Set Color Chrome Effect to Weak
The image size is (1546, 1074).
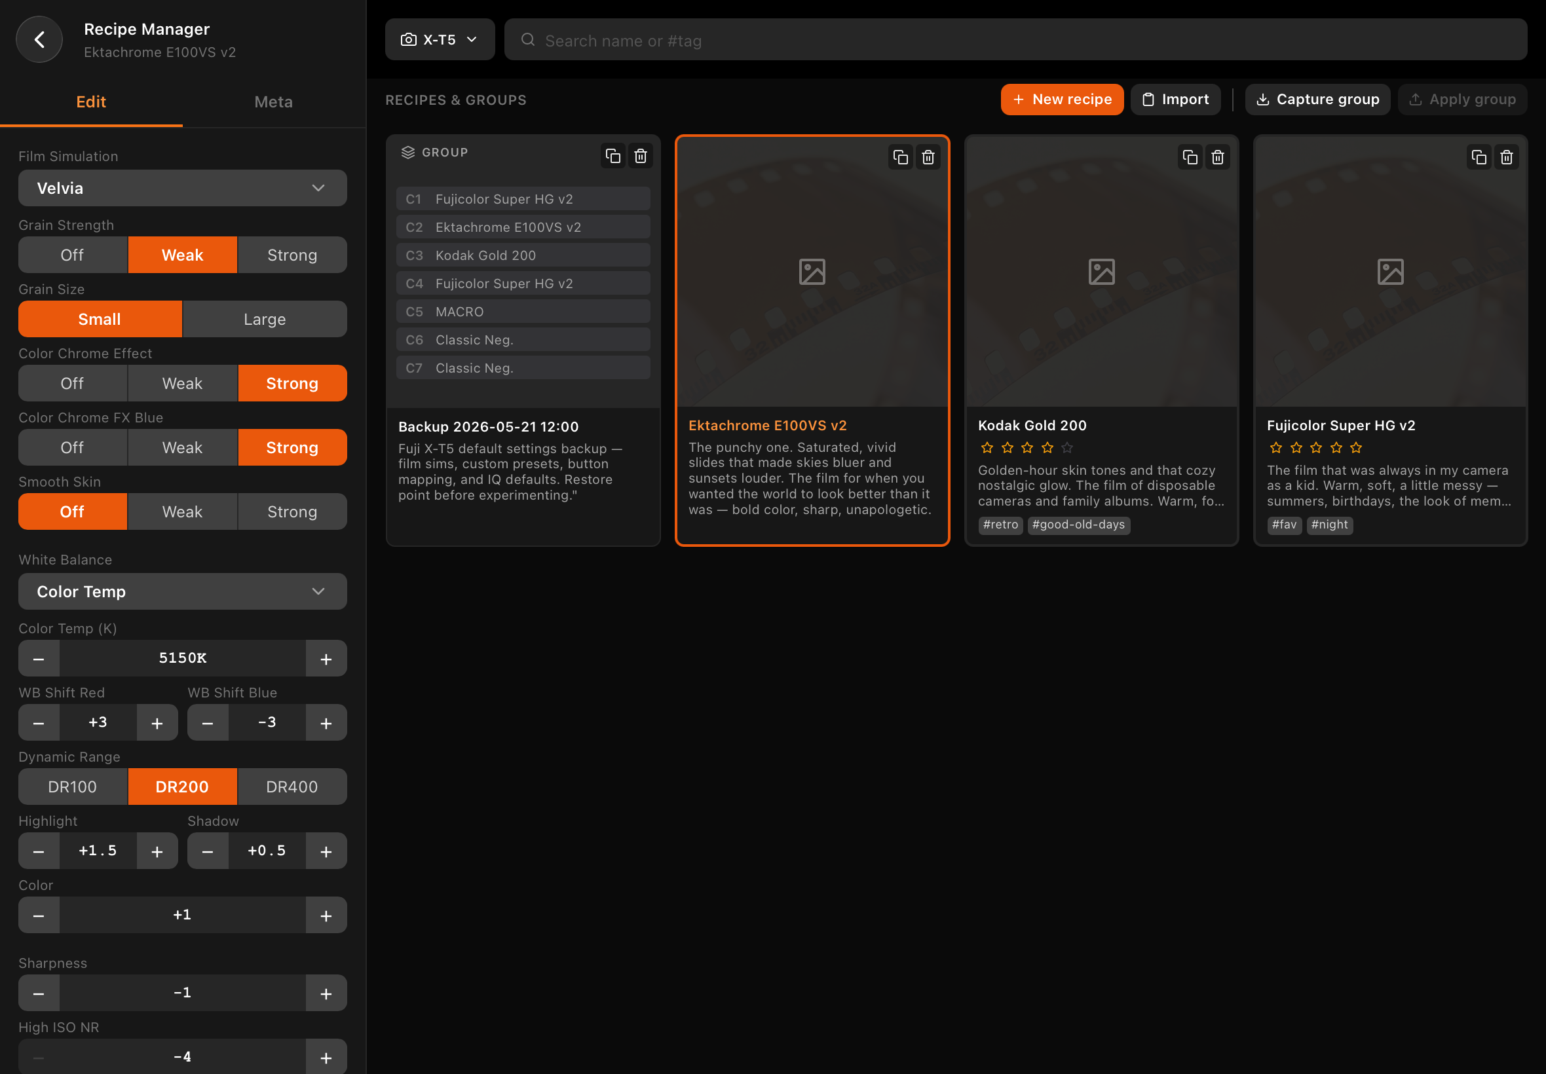point(182,384)
